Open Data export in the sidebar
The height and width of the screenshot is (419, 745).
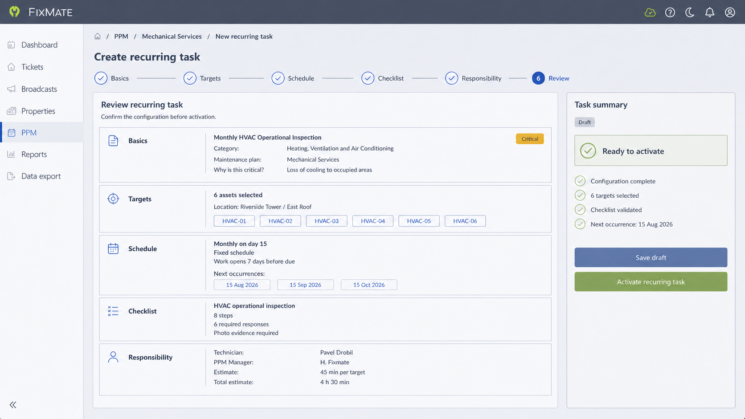(x=41, y=176)
